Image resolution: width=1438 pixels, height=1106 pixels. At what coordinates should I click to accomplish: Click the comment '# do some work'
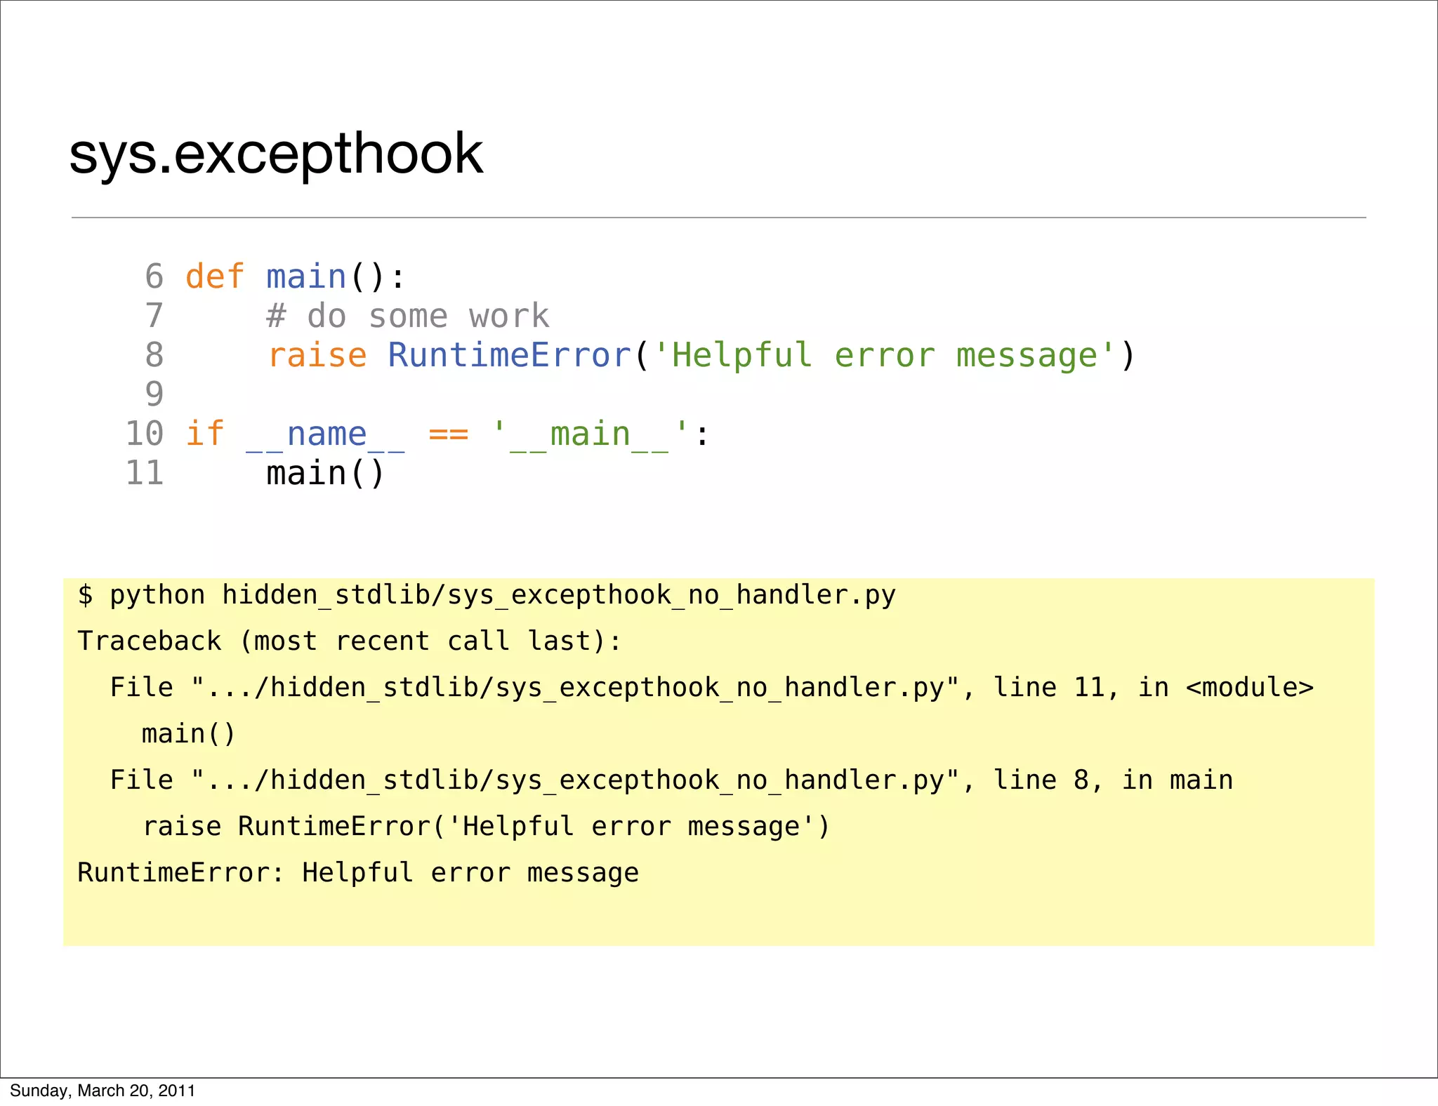click(x=408, y=316)
